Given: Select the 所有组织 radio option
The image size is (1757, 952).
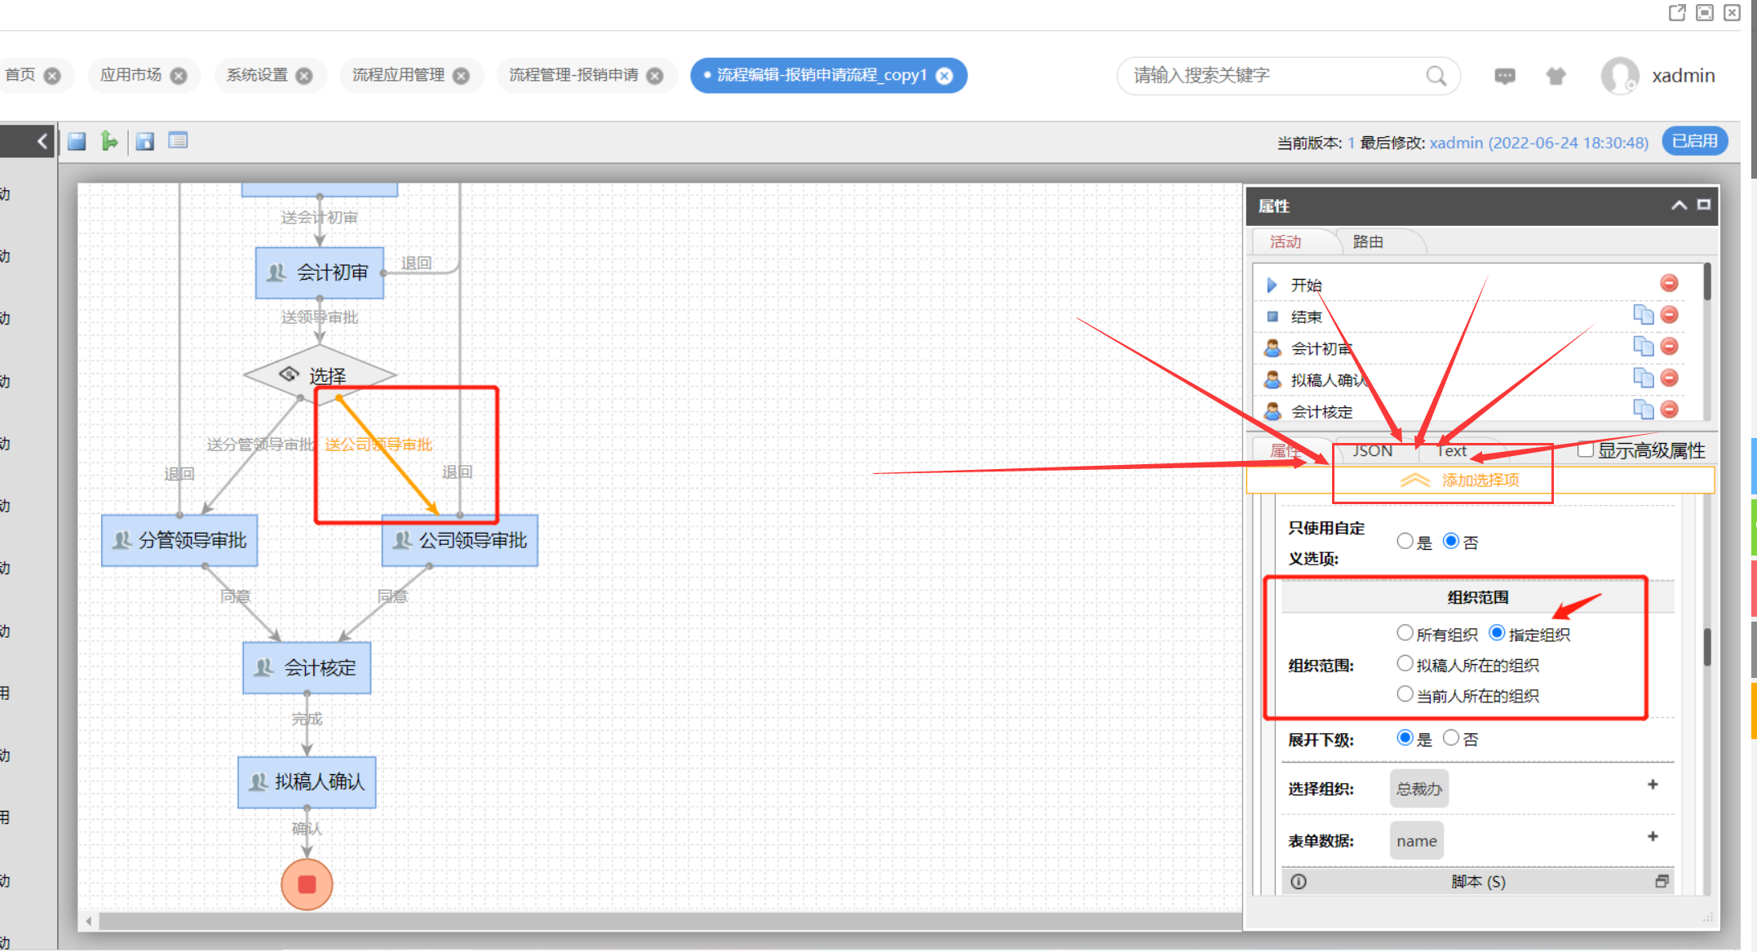Looking at the screenshot, I should pos(1405,633).
